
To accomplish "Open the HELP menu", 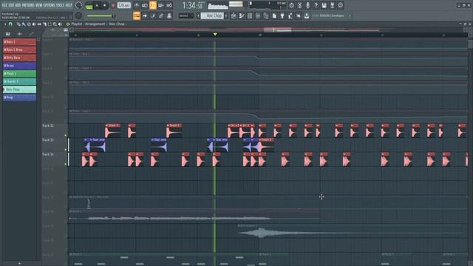I will [x=69, y=5].
